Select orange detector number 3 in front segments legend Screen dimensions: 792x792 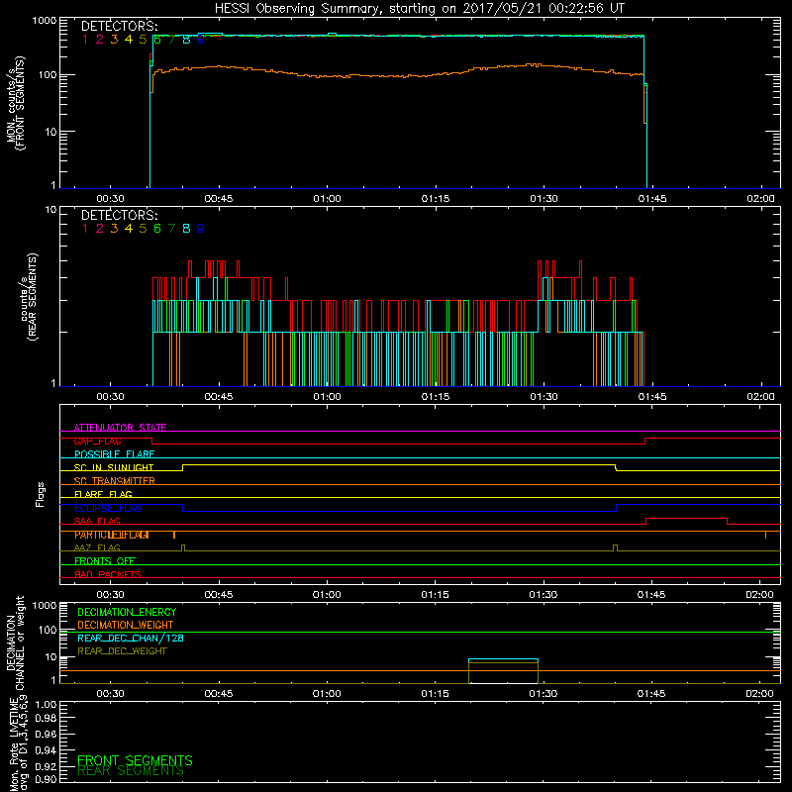[x=114, y=40]
